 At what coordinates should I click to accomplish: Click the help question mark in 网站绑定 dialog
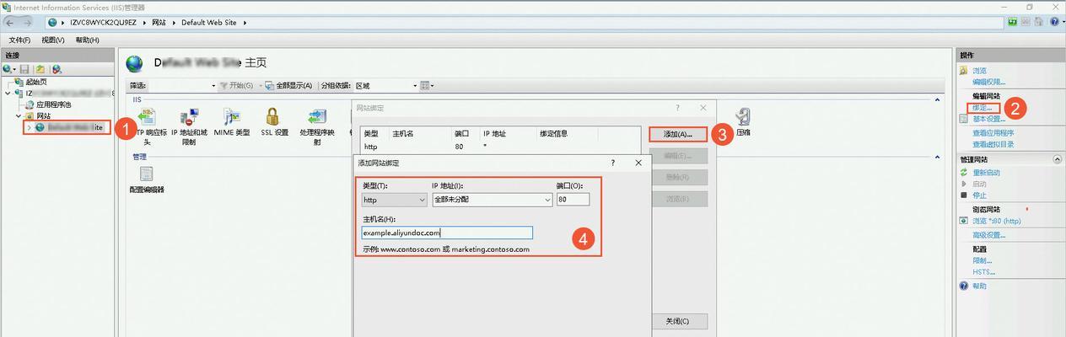click(x=677, y=108)
